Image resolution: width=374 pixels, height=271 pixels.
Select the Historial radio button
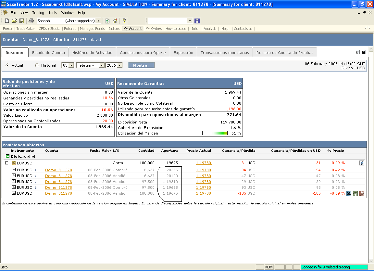37,65
